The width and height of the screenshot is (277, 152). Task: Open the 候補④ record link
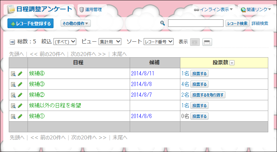[37, 73]
